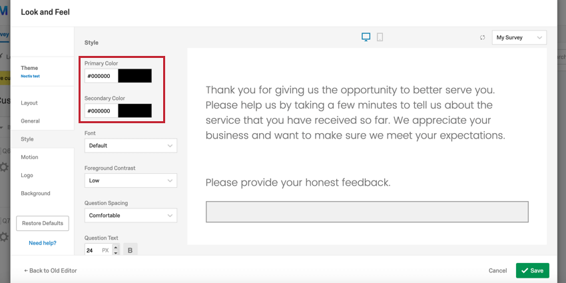Expand the Foreground Contrast dropdown
This screenshot has width=566, height=283.
pos(131,180)
